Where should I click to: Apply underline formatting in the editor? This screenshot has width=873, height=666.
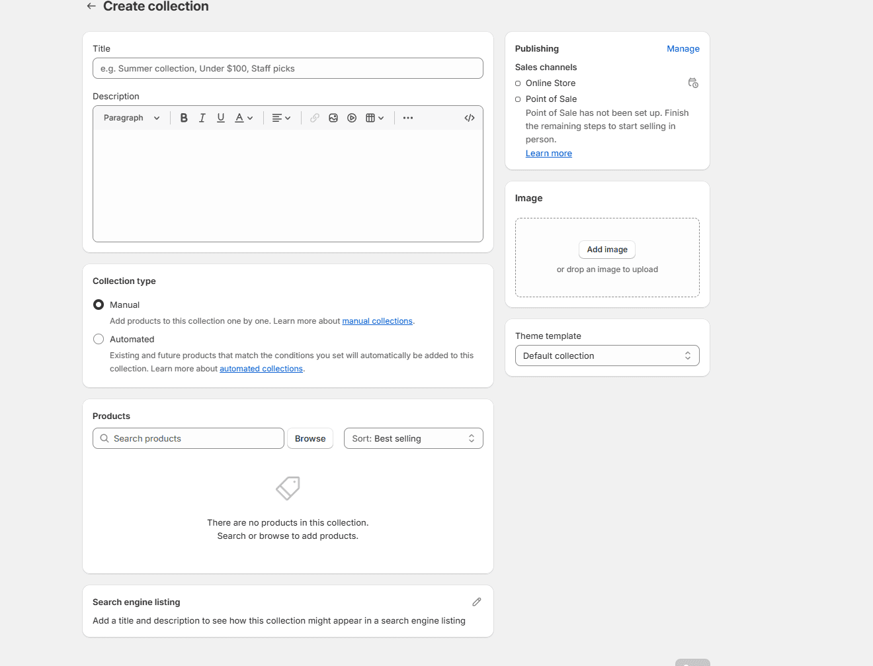[x=220, y=117]
